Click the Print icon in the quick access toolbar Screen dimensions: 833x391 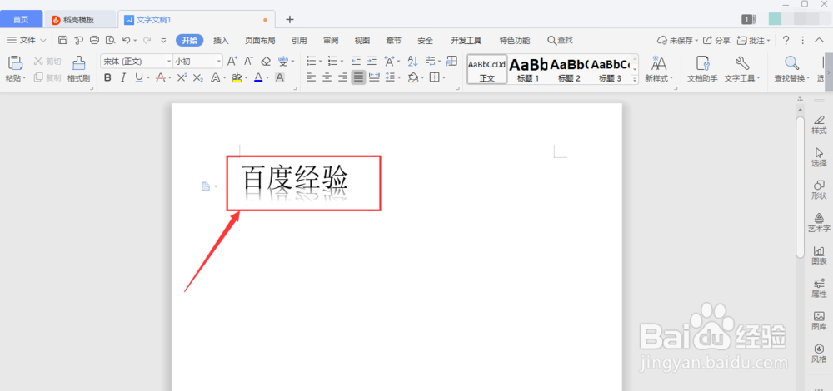pos(95,40)
